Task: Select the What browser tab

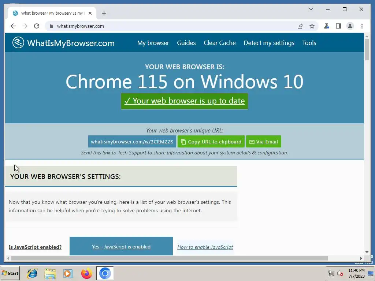Action: click(52, 13)
